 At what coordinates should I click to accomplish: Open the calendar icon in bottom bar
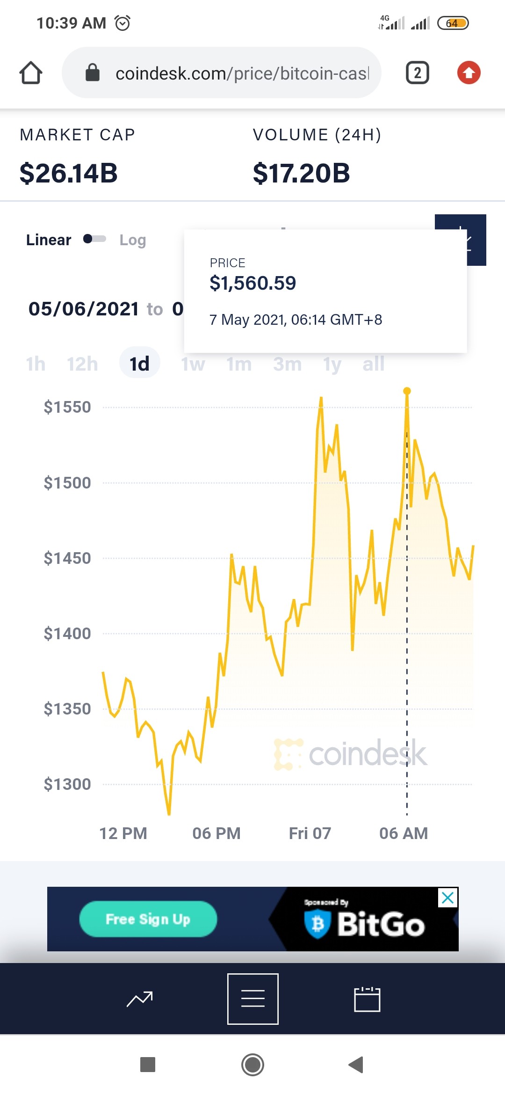(367, 999)
